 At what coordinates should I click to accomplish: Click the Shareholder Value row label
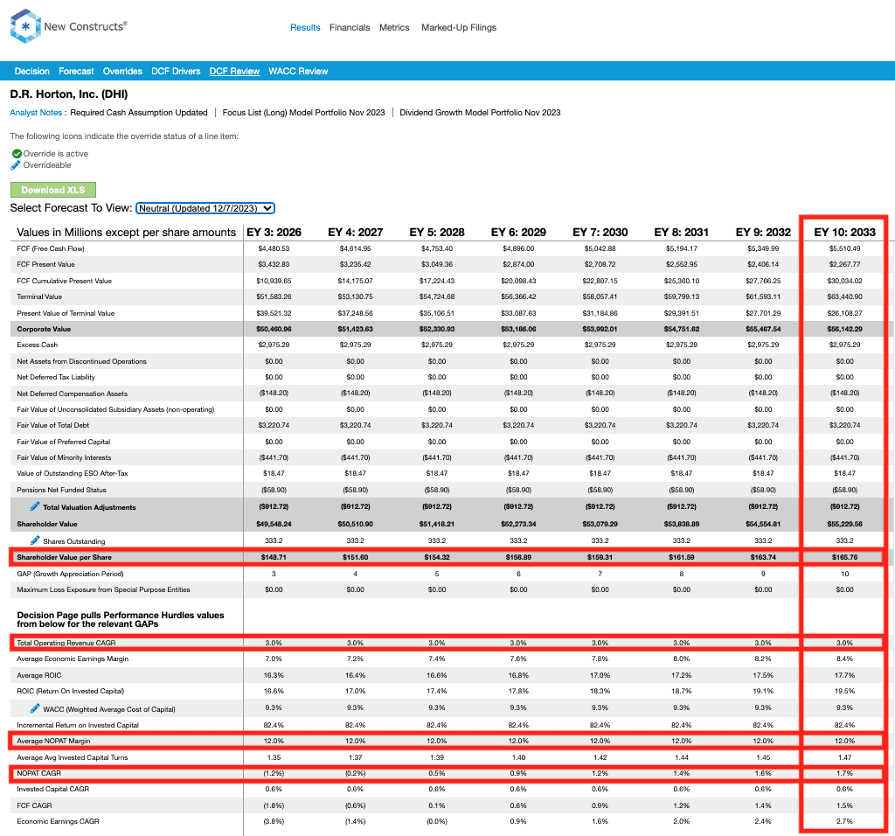[47, 524]
